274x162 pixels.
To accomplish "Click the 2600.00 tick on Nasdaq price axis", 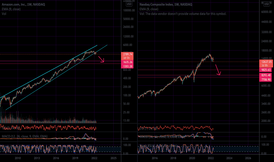I will (x=266, y=112).
